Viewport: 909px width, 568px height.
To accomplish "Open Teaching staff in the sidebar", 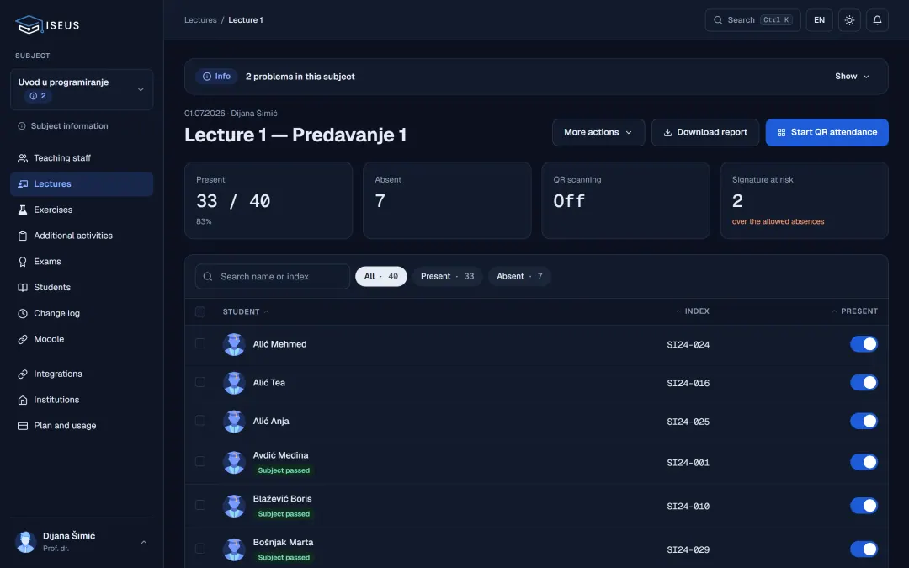I will tap(82, 157).
